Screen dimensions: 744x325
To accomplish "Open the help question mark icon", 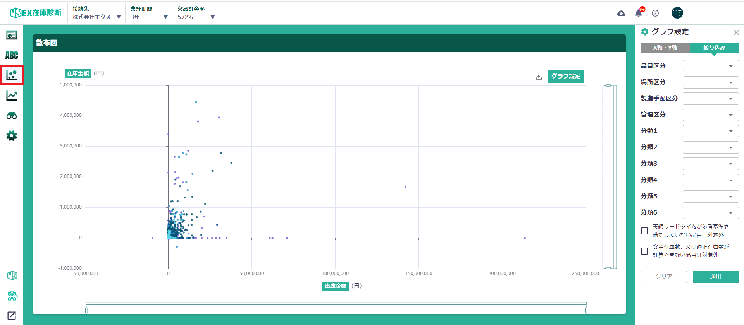I will [655, 14].
